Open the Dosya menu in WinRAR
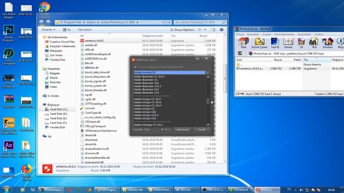Viewport: 344px width, 193px height. point(240,34)
